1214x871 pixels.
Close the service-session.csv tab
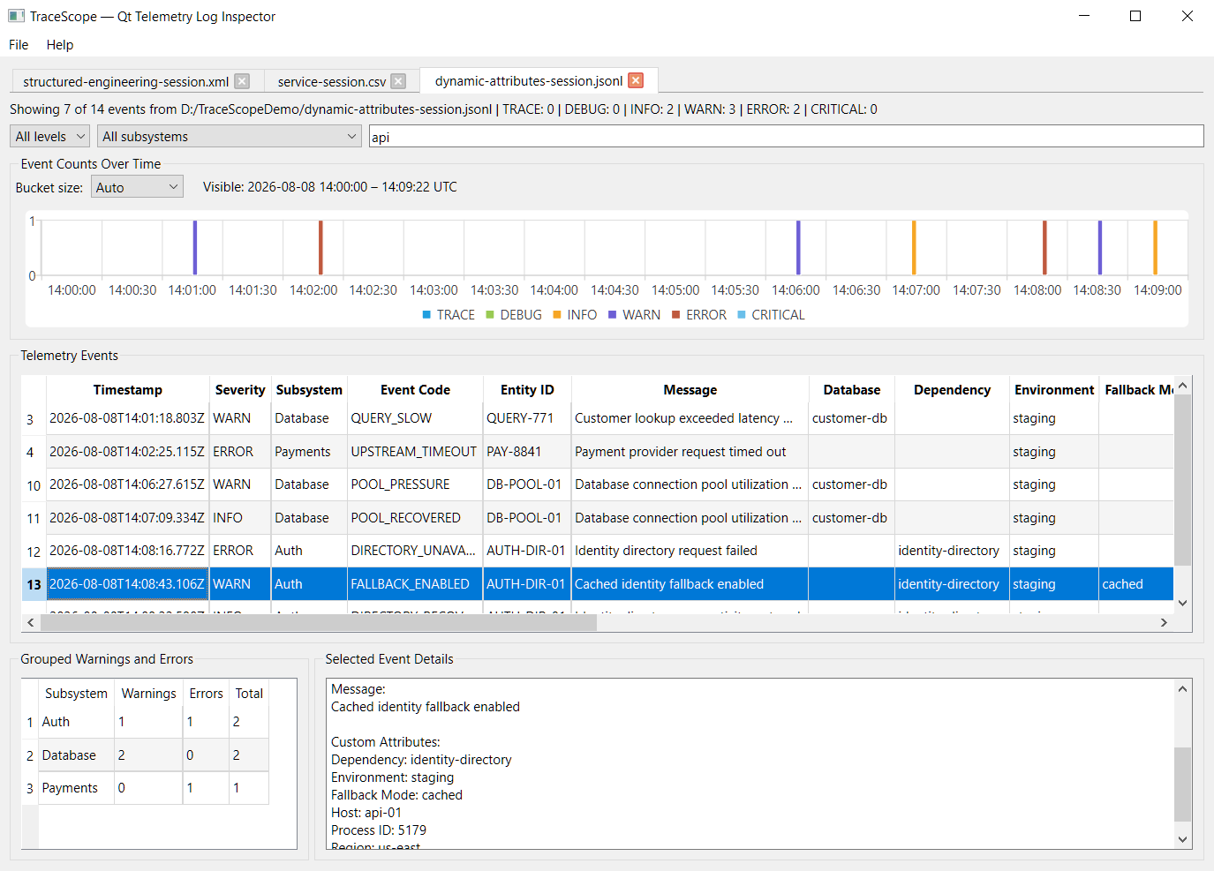tap(398, 81)
